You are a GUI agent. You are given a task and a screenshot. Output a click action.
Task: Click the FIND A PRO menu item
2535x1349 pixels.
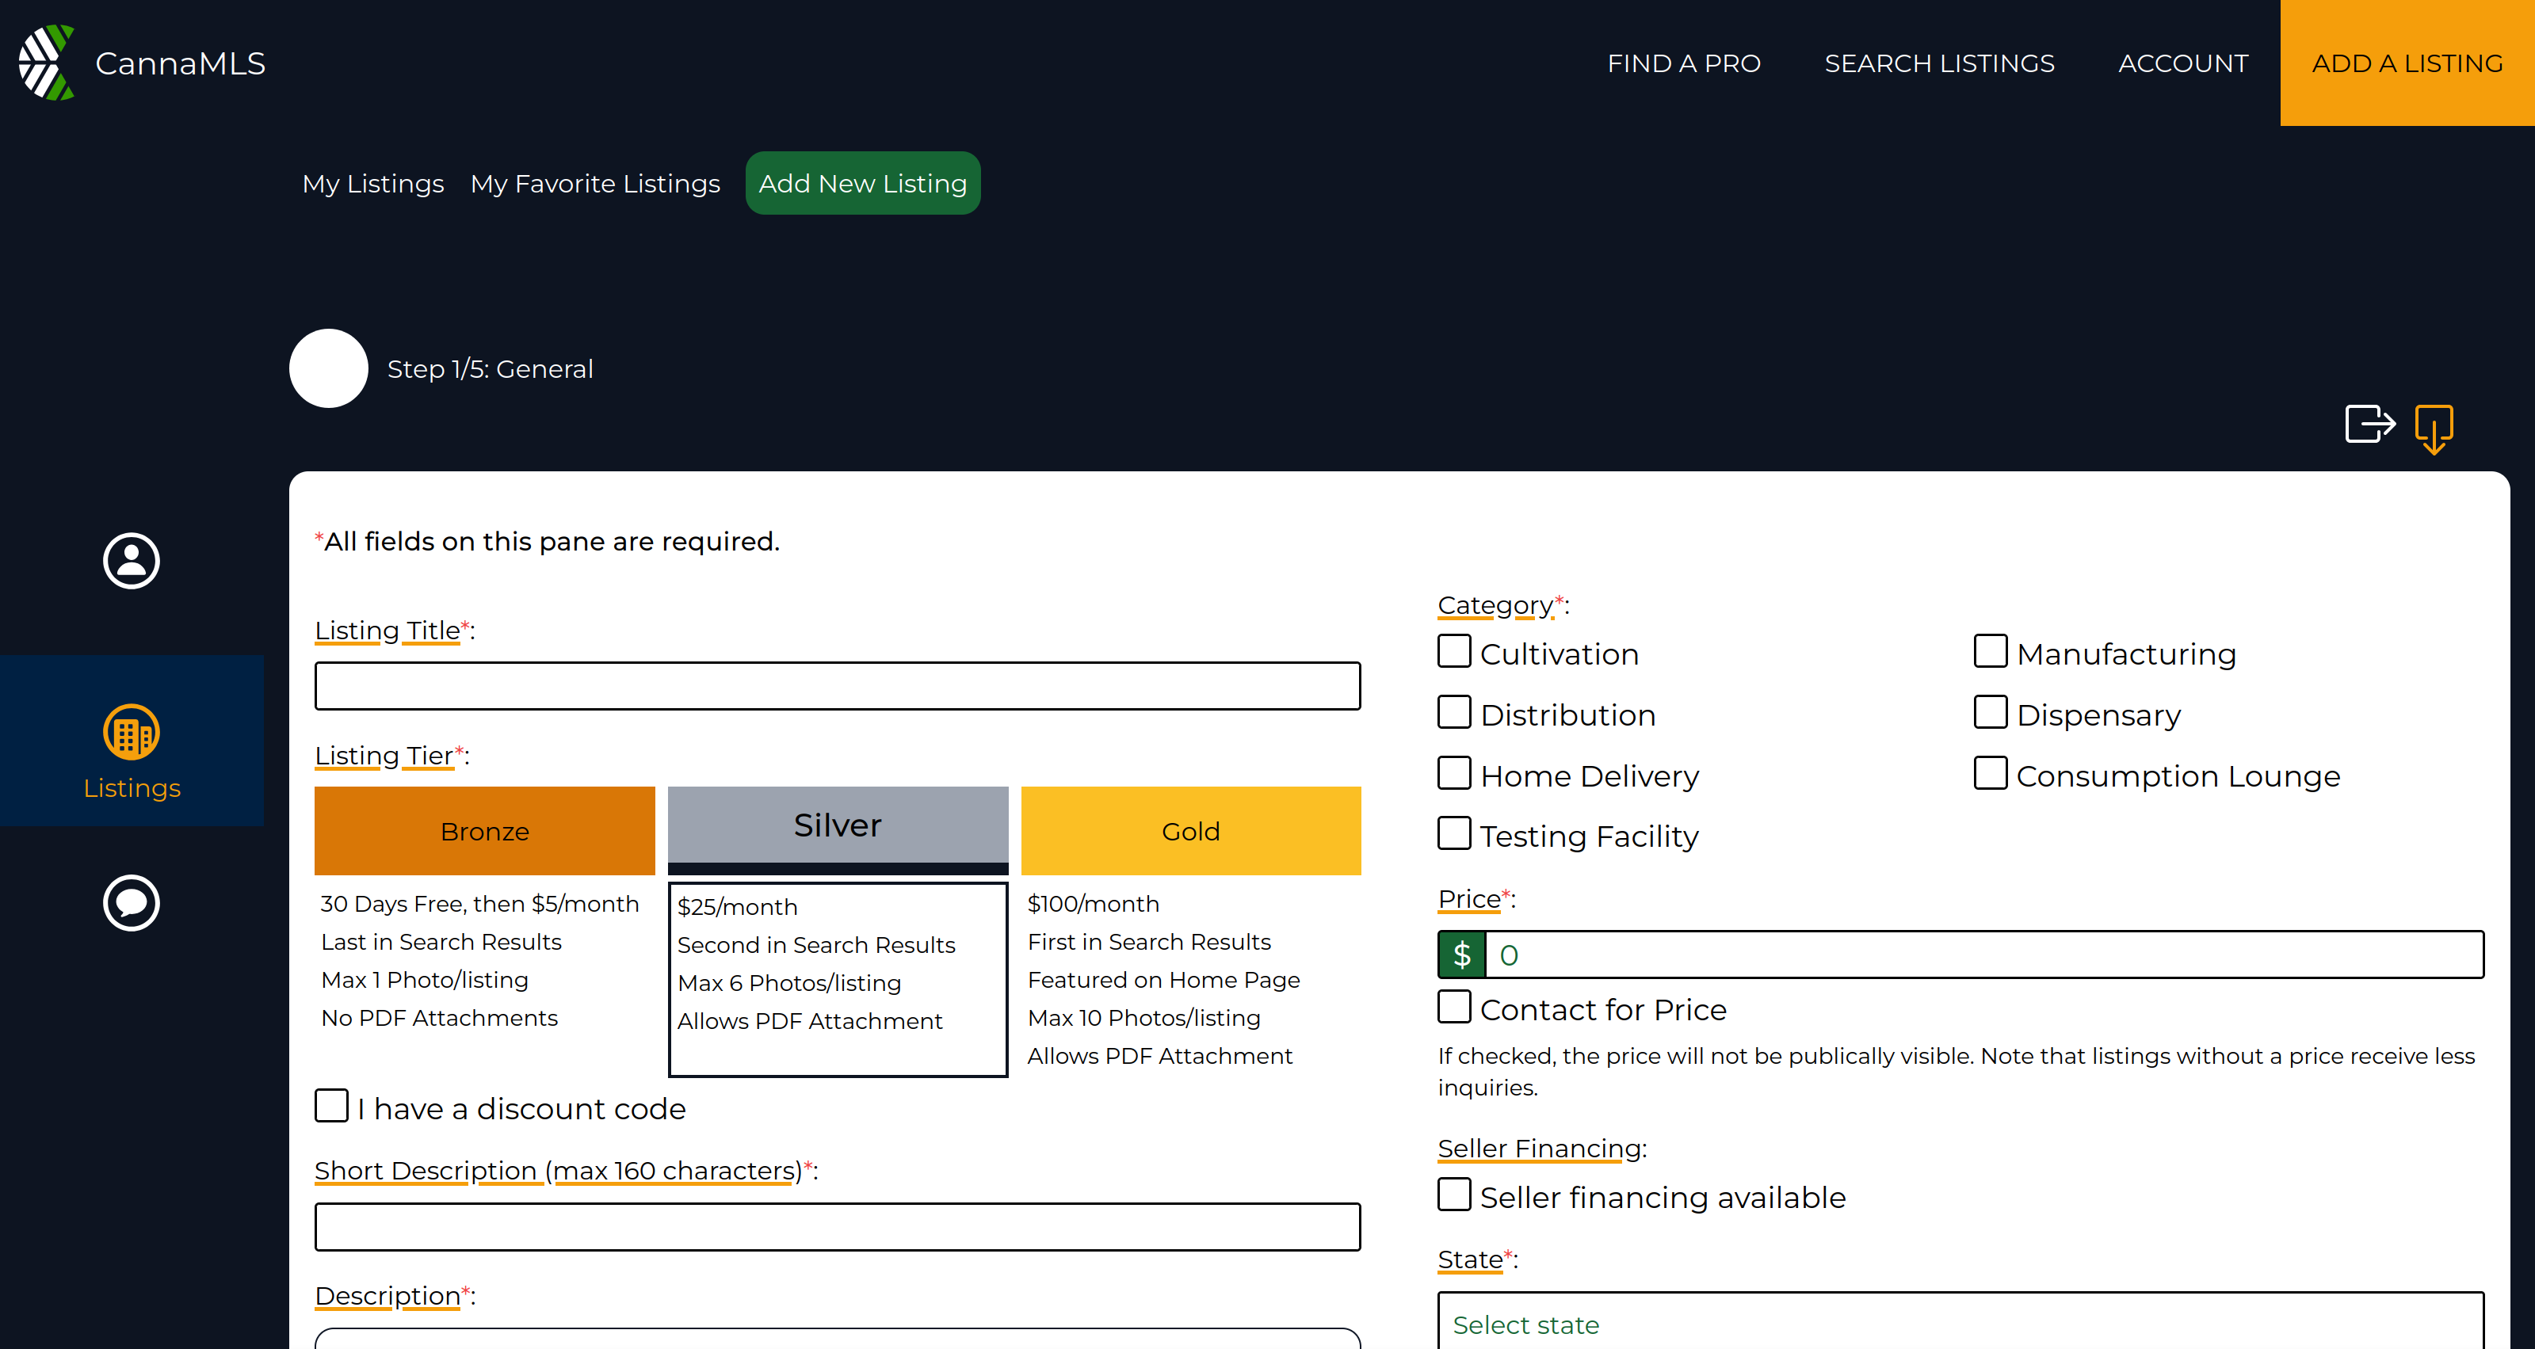[x=1683, y=62]
